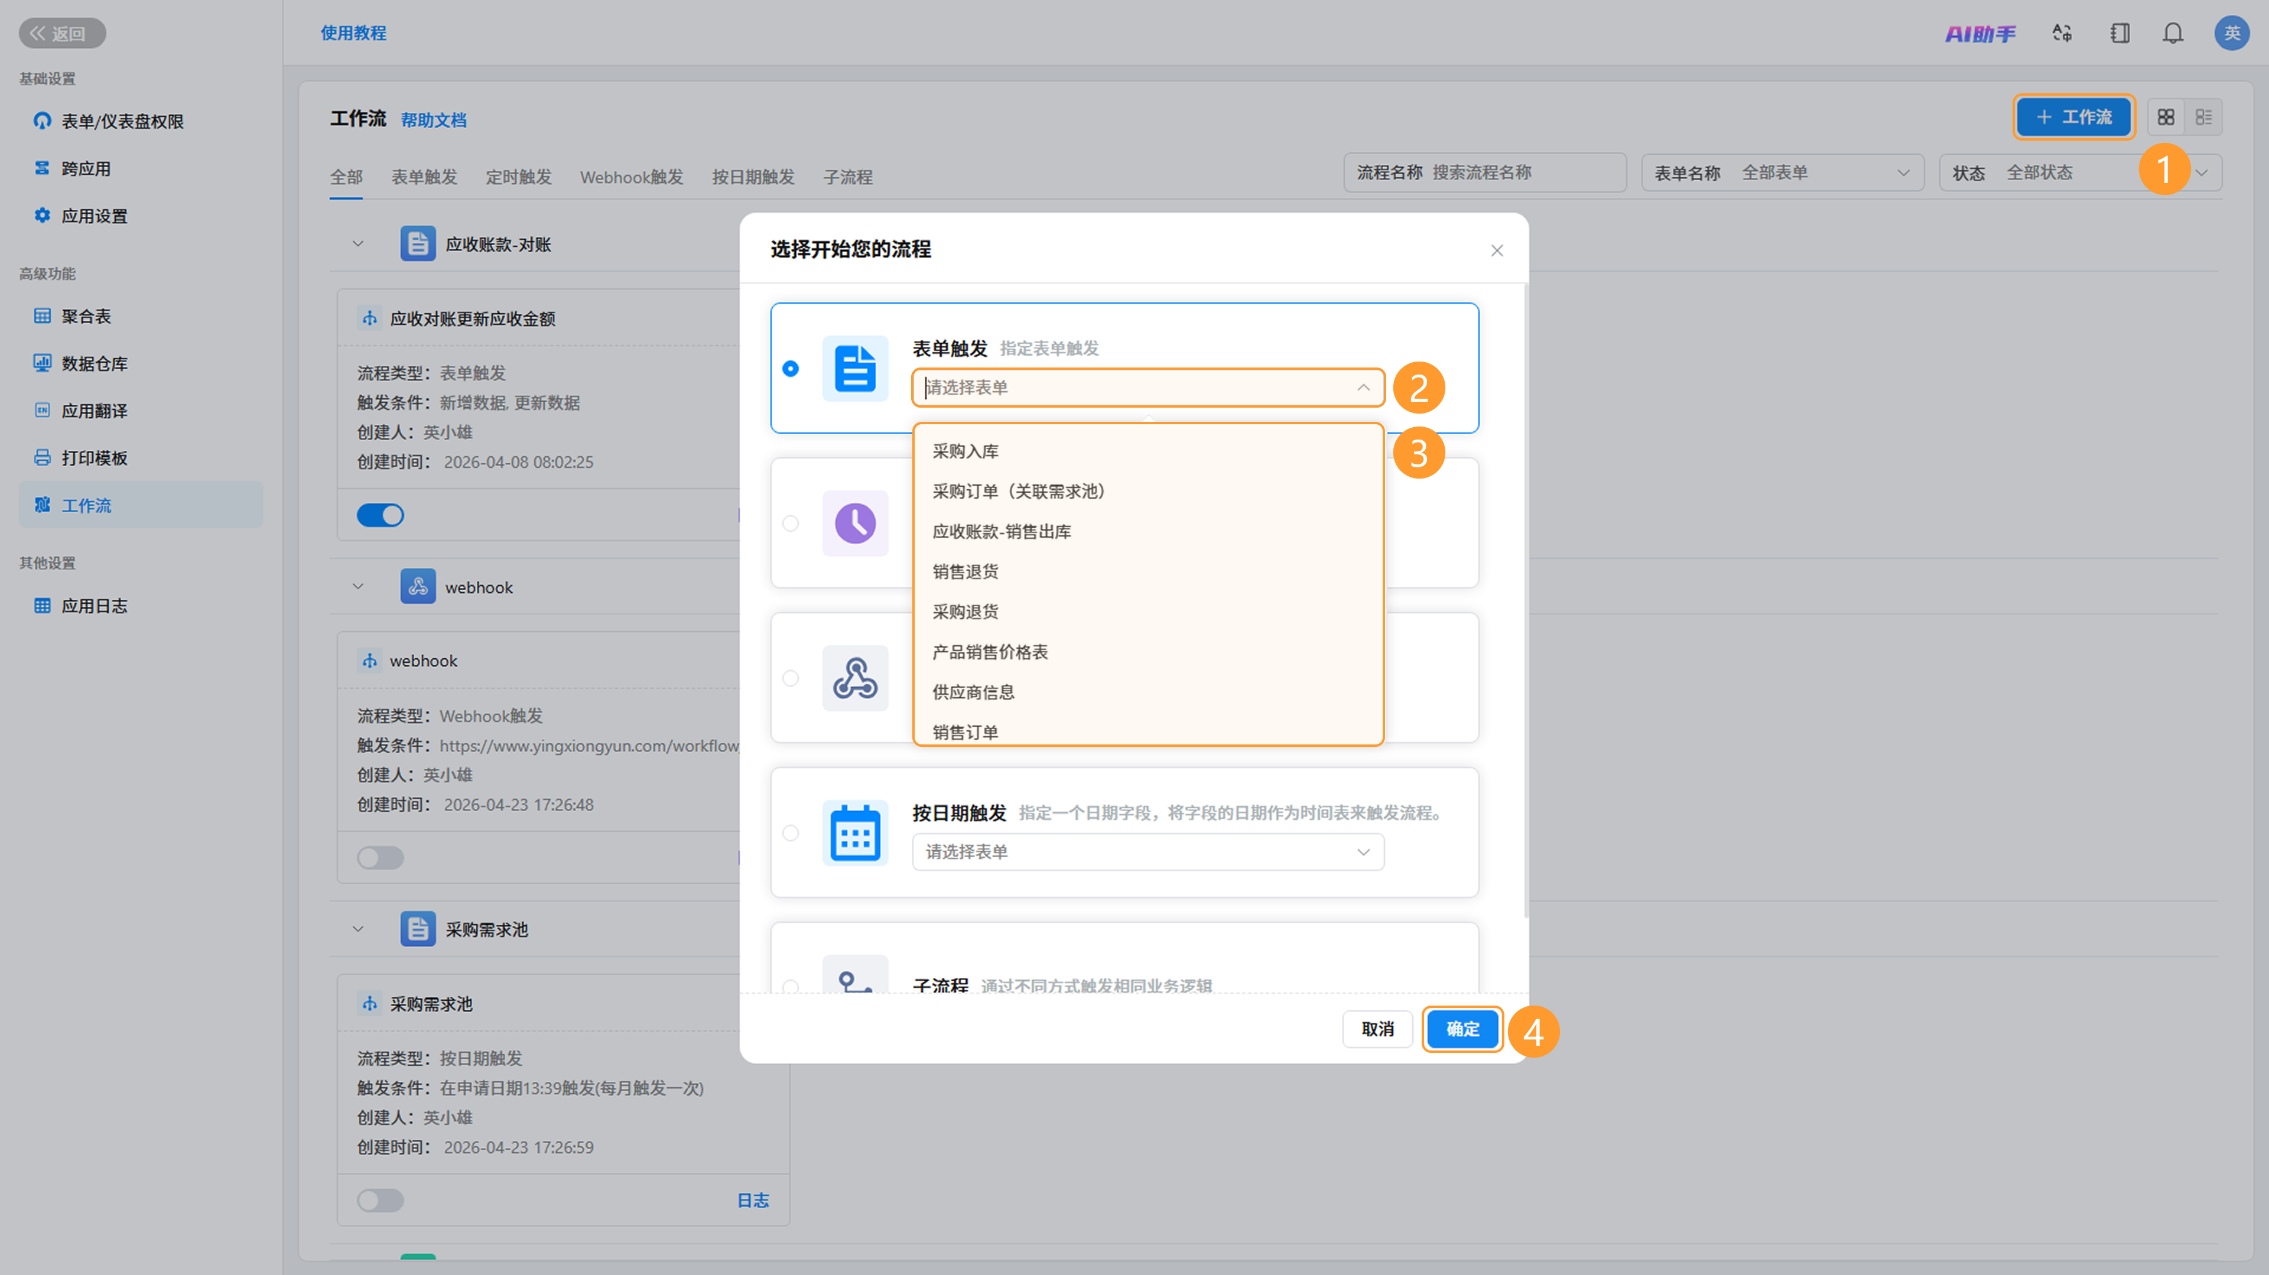Image resolution: width=2269 pixels, height=1275 pixels.
Task: Select the 按日期触发 tab
Action: point(753,177)
